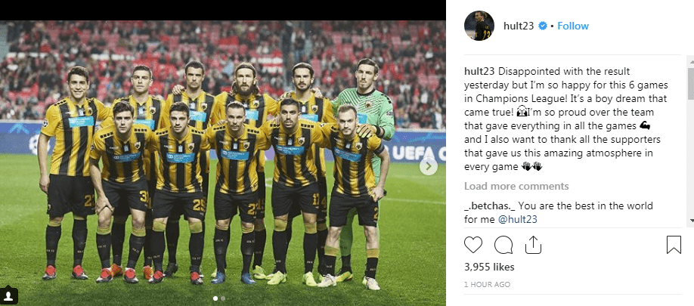Like the post with the heart icon

(x=473, y=245)
